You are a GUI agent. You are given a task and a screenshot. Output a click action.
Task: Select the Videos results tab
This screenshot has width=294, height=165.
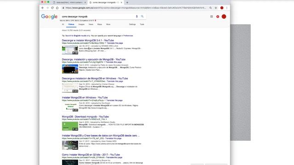pos(71,24)
